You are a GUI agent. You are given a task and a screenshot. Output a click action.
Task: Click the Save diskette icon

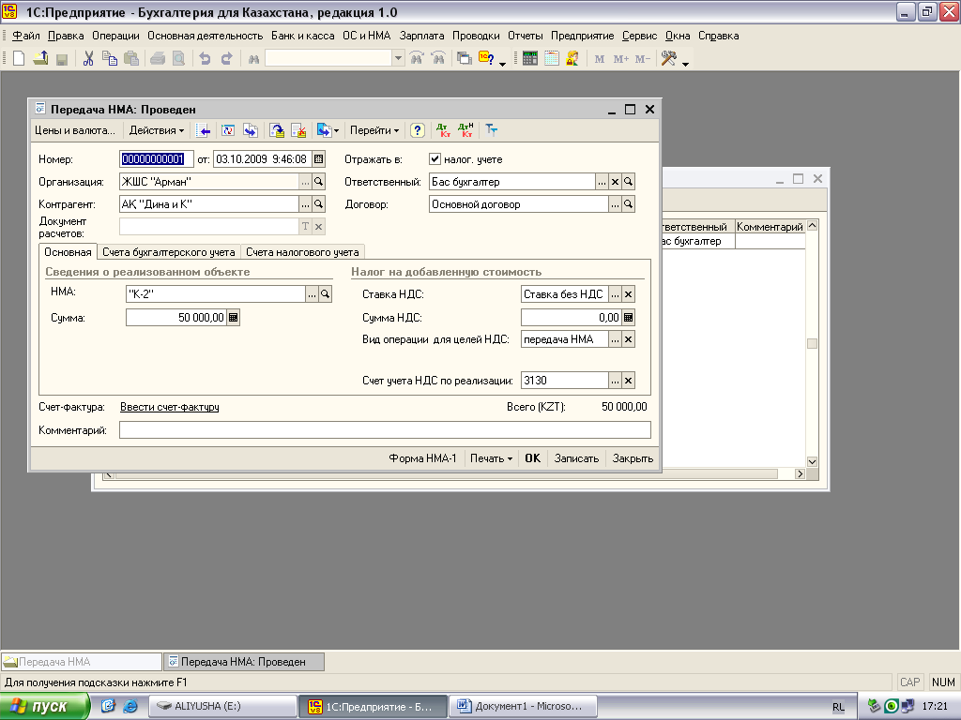point(61,59)
